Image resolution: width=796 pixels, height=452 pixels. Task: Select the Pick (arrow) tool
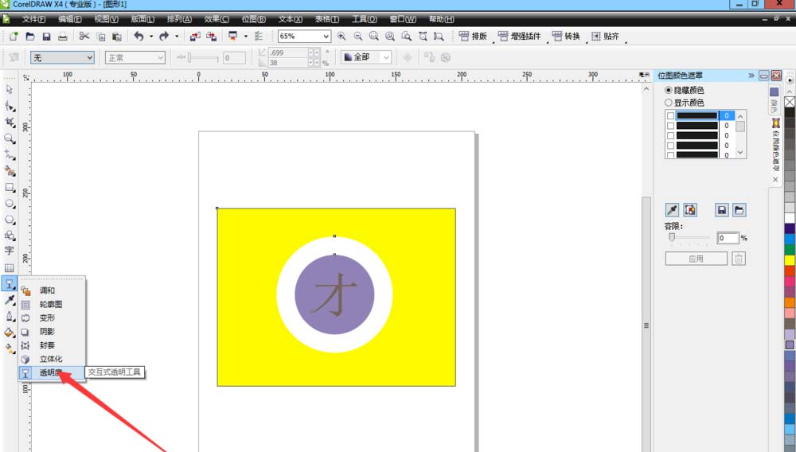click(x=10, y=90)
